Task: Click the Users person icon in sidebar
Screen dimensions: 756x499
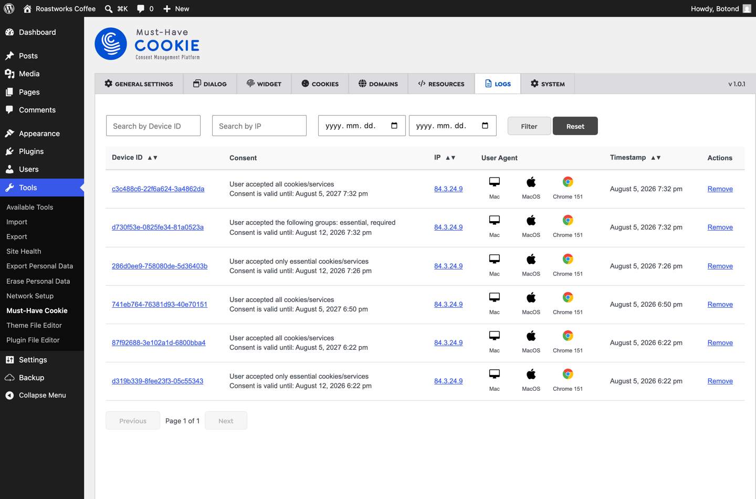Action: pyautogui.click(x=9, y=169)
